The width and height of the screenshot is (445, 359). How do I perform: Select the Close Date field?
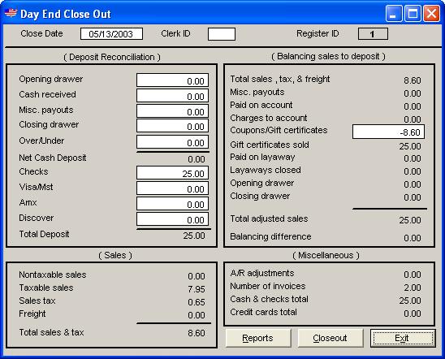[x=111, y=34]
